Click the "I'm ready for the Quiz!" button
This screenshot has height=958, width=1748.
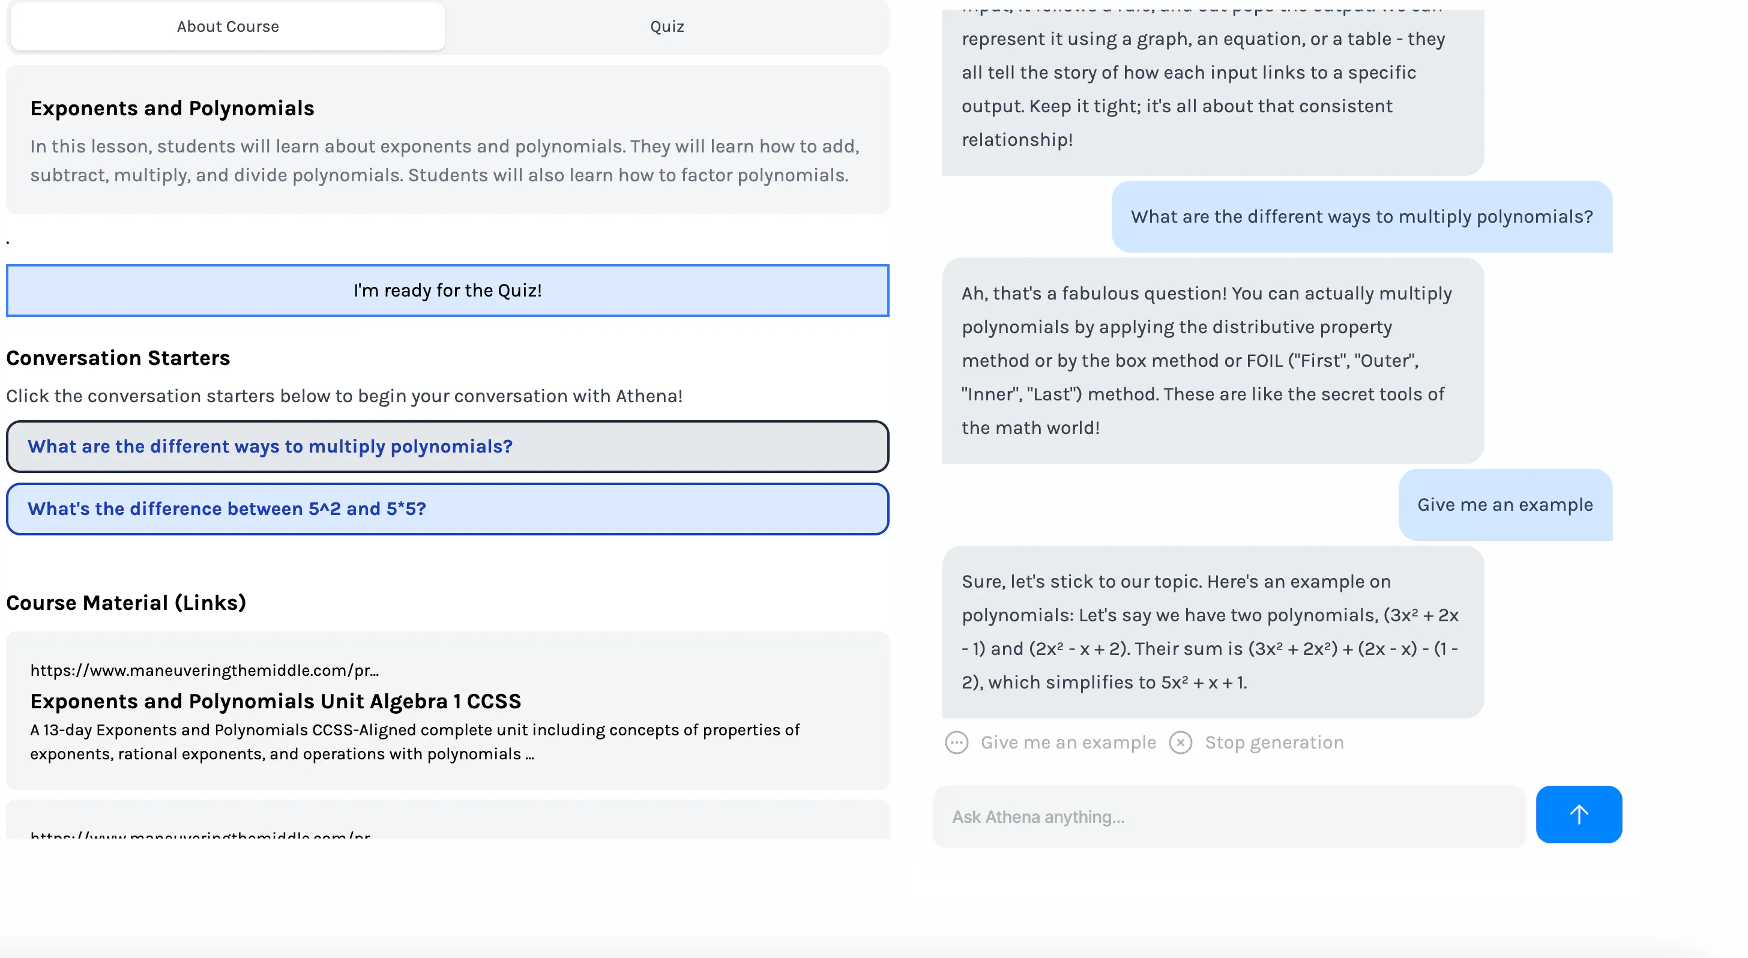447,291
